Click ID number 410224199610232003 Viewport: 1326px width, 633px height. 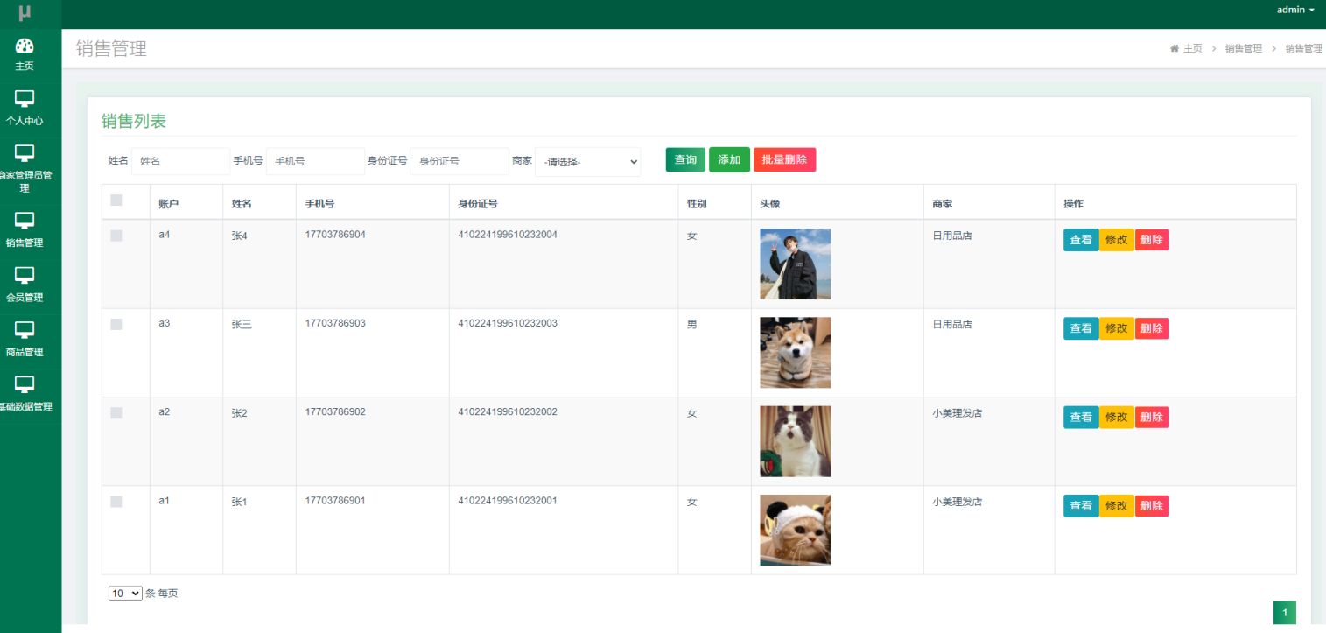point(508,323)
